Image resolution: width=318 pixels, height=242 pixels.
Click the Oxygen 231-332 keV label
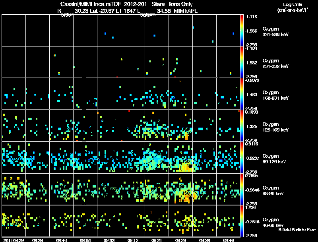[x=275, y=64]
